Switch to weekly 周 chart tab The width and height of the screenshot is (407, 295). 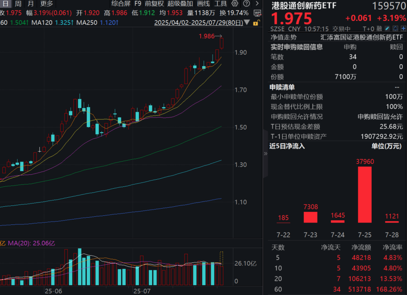click(18, 4)
